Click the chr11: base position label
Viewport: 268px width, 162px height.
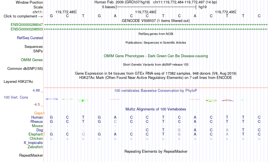[38, 12]
